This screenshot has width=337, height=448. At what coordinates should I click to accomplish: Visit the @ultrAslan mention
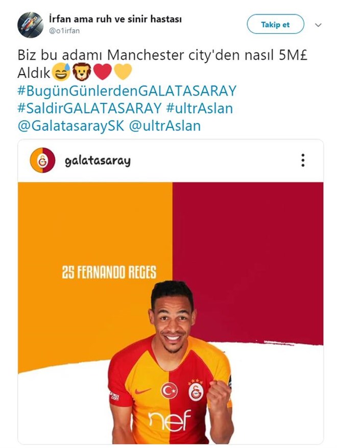(x=165, y=126)
